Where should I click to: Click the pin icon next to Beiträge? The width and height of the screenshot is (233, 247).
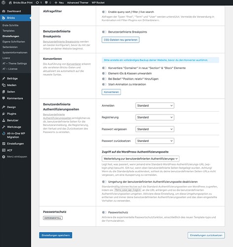coord(3,79)
